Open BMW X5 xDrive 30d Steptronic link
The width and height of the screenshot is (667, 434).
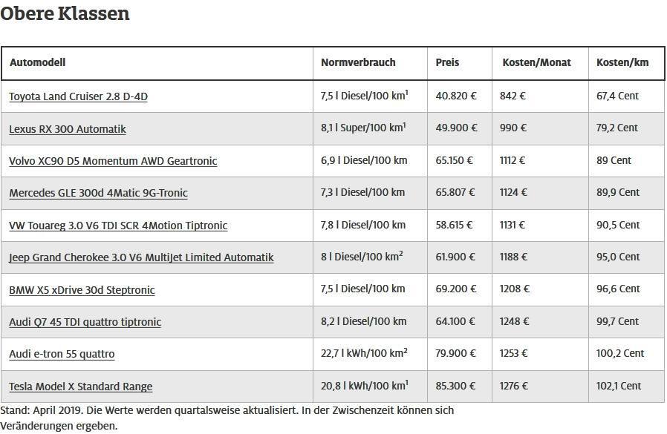(82, 290)
